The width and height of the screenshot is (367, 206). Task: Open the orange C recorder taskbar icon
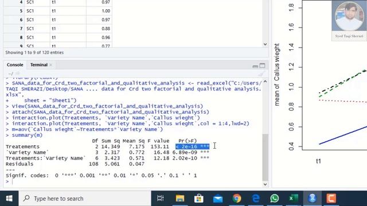tap(331, 199)
